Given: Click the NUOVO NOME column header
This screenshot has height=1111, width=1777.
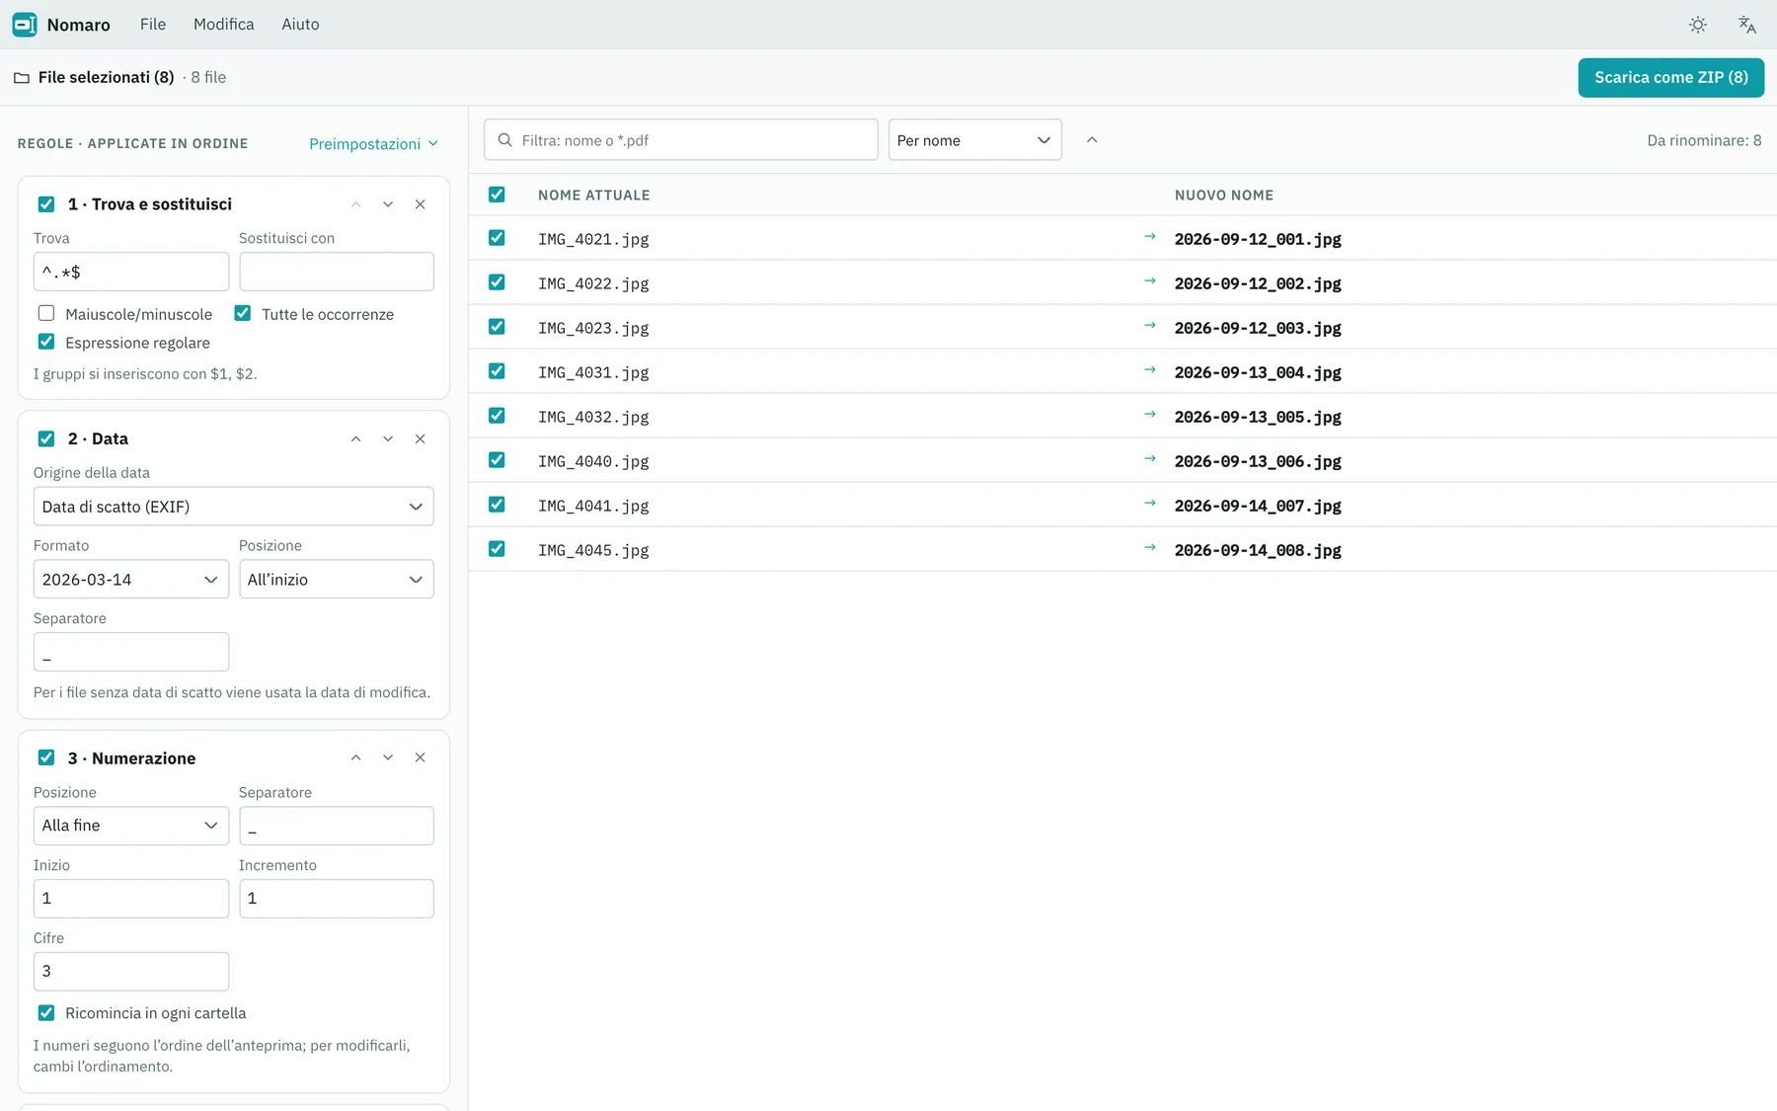Looking at the screenshot, I should (1224, 196).
